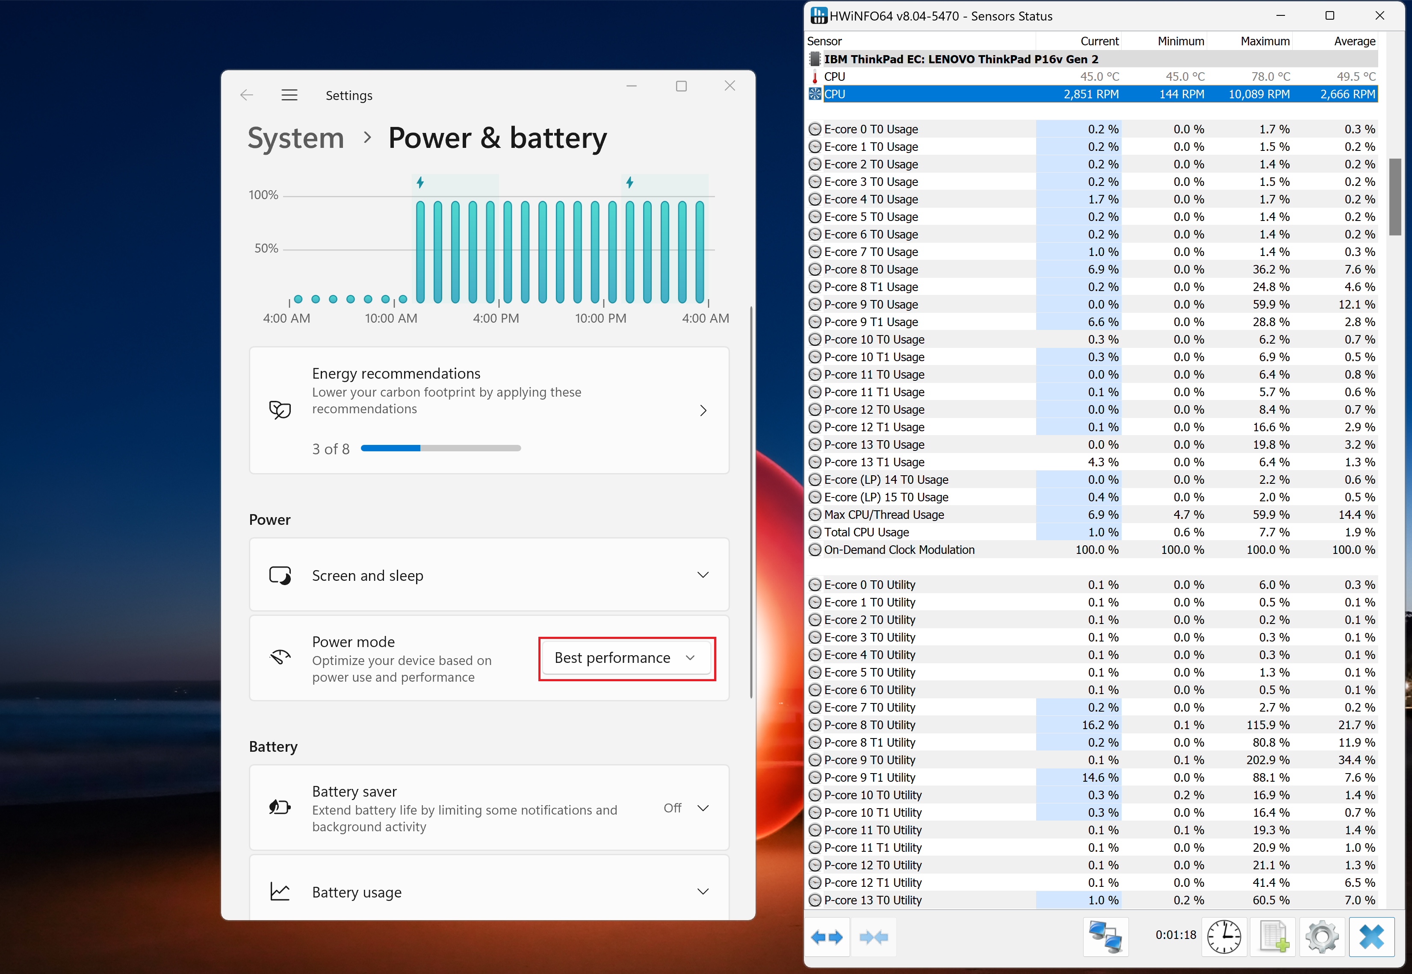The image size is (1412, 974).
Task: Open remote monitoring via the dual-monitor icon
Action: click(x=1107, y=937)
